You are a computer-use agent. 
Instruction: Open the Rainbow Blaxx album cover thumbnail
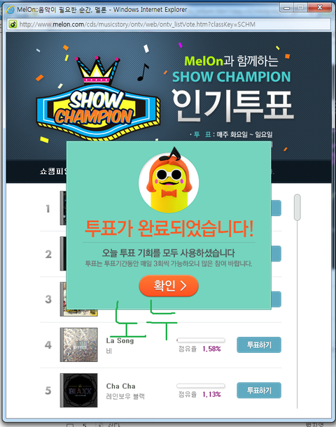pos(79,390)
